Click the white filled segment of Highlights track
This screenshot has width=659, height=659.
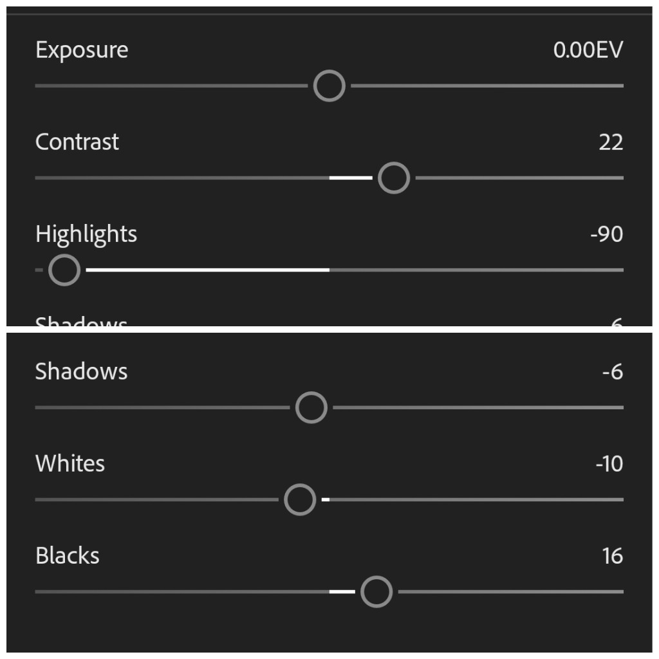[x=208, y=270]
